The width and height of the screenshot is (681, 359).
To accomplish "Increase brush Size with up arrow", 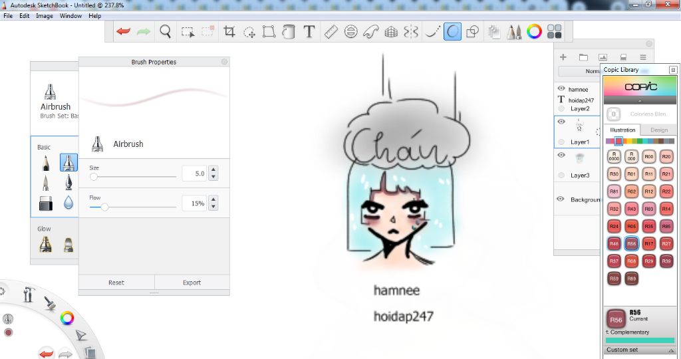I will pyautogui.click(x=213, y=170).
